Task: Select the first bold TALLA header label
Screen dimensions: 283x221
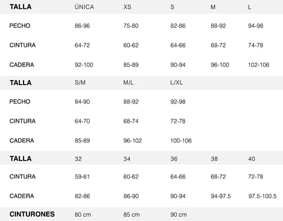Action: tap(21, 6)
